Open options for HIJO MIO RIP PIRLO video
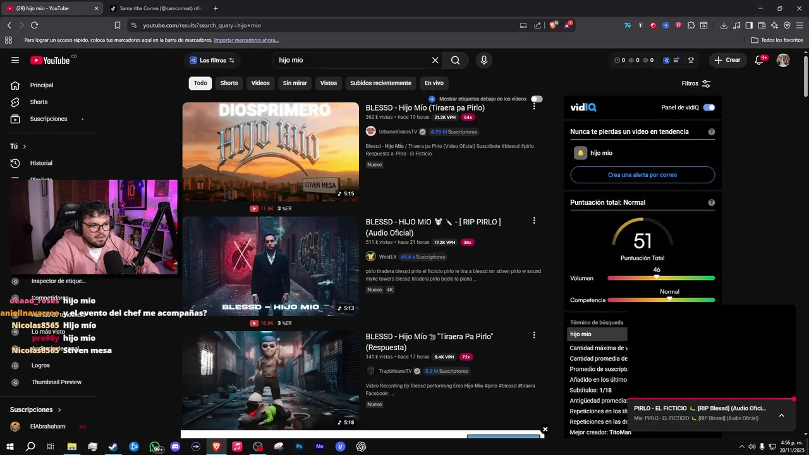Image resolution: width=809 pixels, height=455 pixels. (x=534, y=221)
